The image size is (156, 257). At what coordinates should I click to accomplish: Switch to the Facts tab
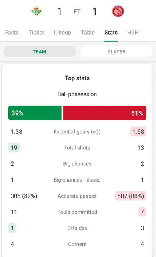click(12, 32)
